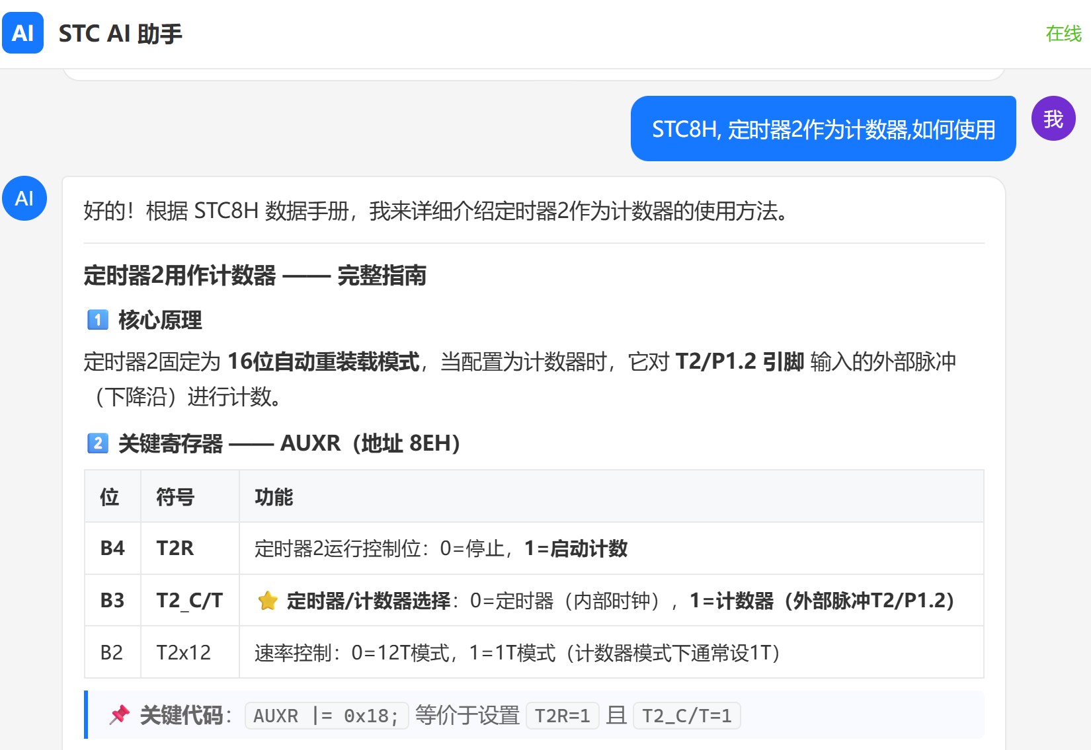Click text '1=计数器（外部脉冲T2/P1.2）'
This screenshot has width=1091, height=750.
click(822, 601)
